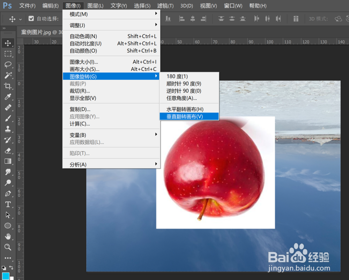Image resolution: width=349 pixels, height=280 pixels.
Task: Select the Crop tool
Action: (x=8, y=86)
